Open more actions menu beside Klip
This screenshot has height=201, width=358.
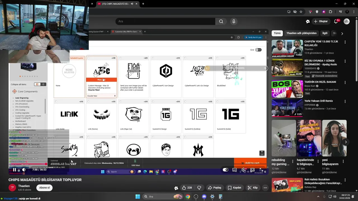coord(265,188)
